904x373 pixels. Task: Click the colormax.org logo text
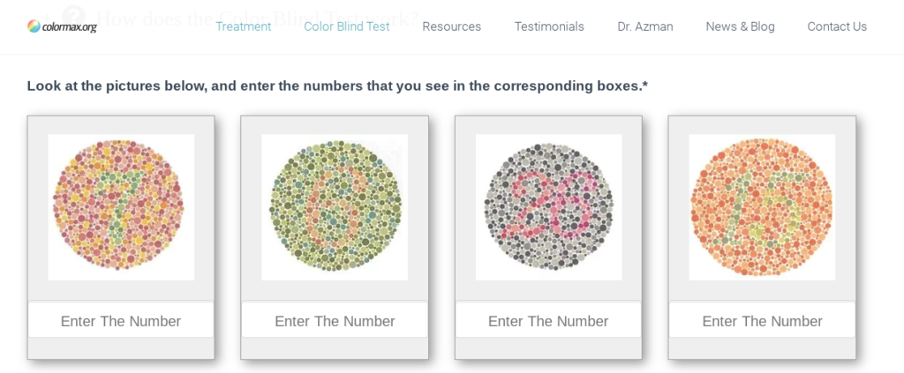pyautogui.click(x=69, y=27)
